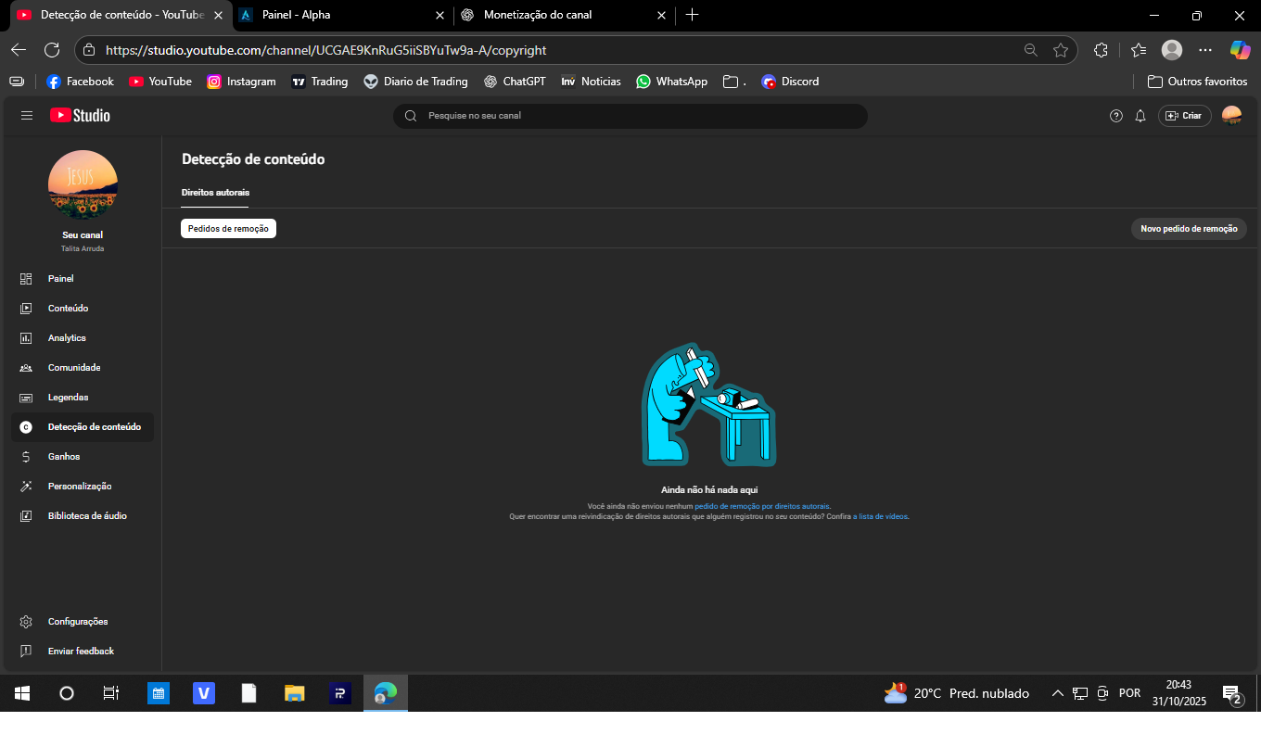
Task: Select the Pedidos de remoção chip
Action: pyautogui.click(x=228, y=229)
